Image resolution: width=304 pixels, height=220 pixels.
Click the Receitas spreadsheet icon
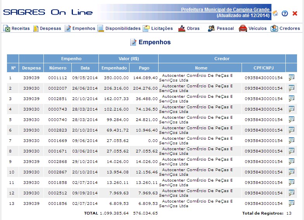(x=7, y=29)
